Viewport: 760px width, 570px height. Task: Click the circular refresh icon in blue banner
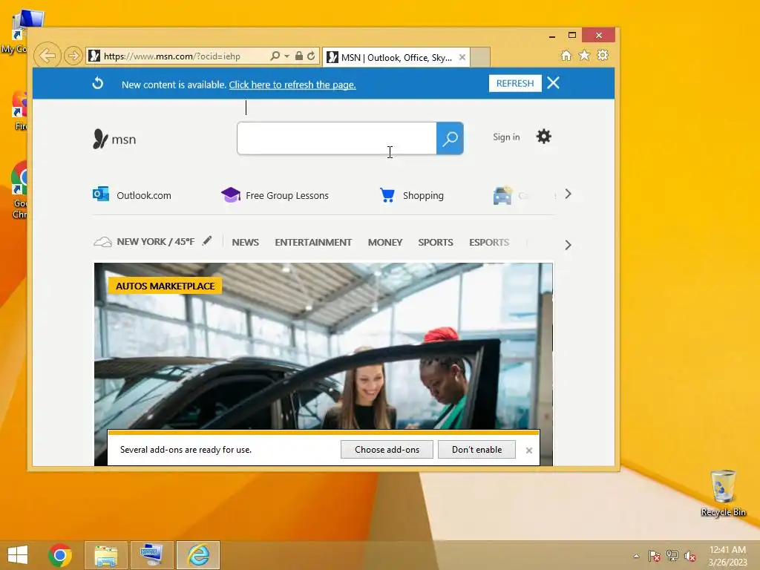click(98, 83)
